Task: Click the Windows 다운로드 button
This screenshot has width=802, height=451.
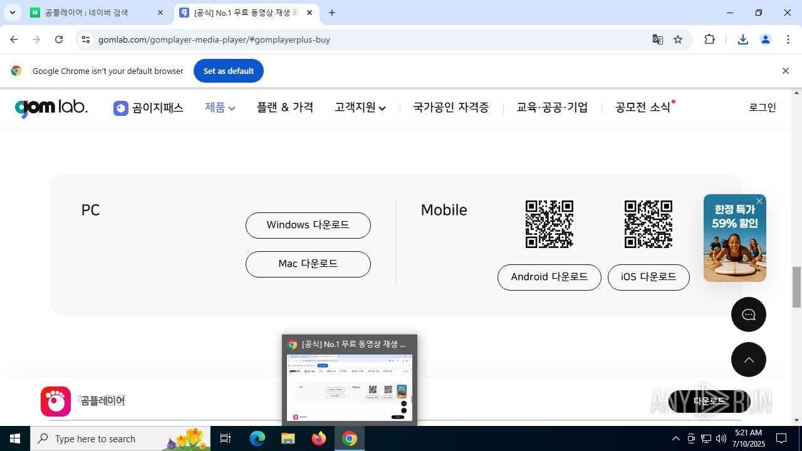Action: tap(308, 225)
